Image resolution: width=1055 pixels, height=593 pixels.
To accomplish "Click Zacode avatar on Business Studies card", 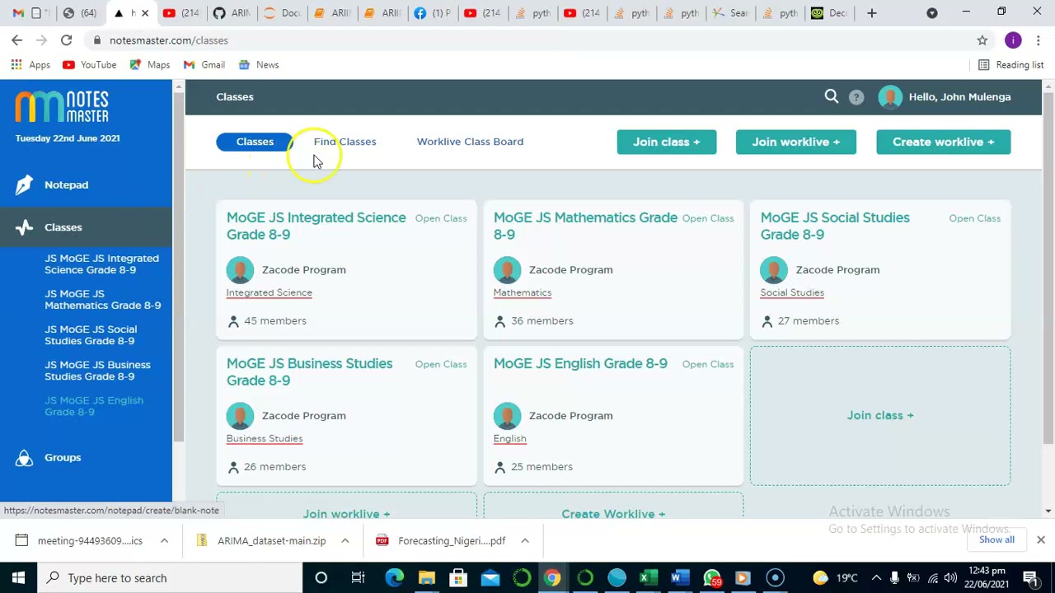I will click(x=240, y=416).
